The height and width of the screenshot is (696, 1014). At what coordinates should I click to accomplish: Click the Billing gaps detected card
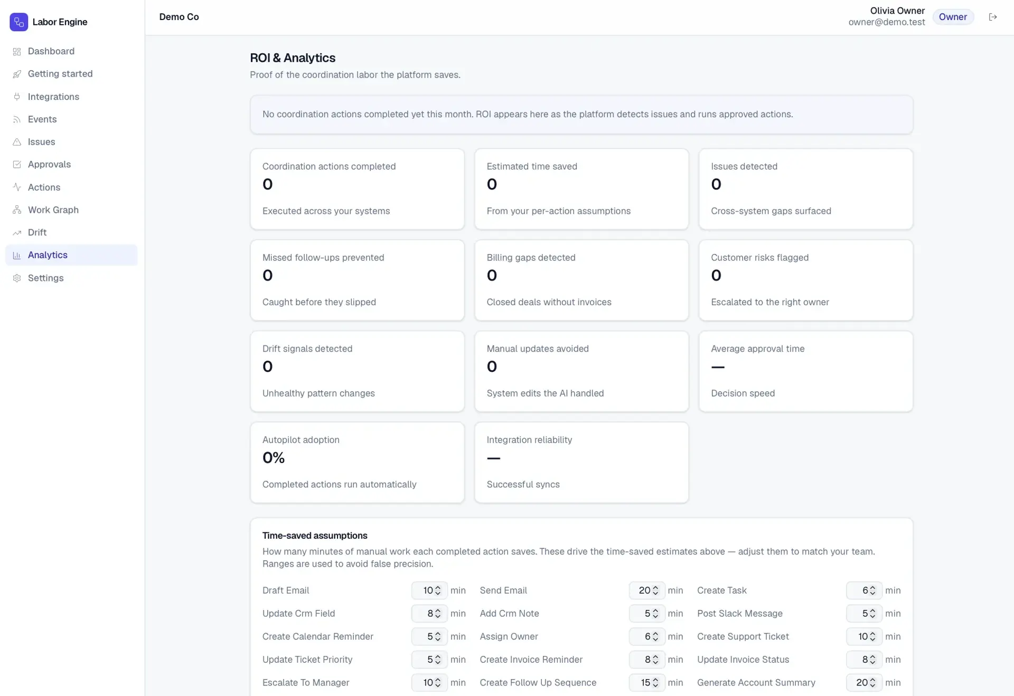(x=581, y=280)
